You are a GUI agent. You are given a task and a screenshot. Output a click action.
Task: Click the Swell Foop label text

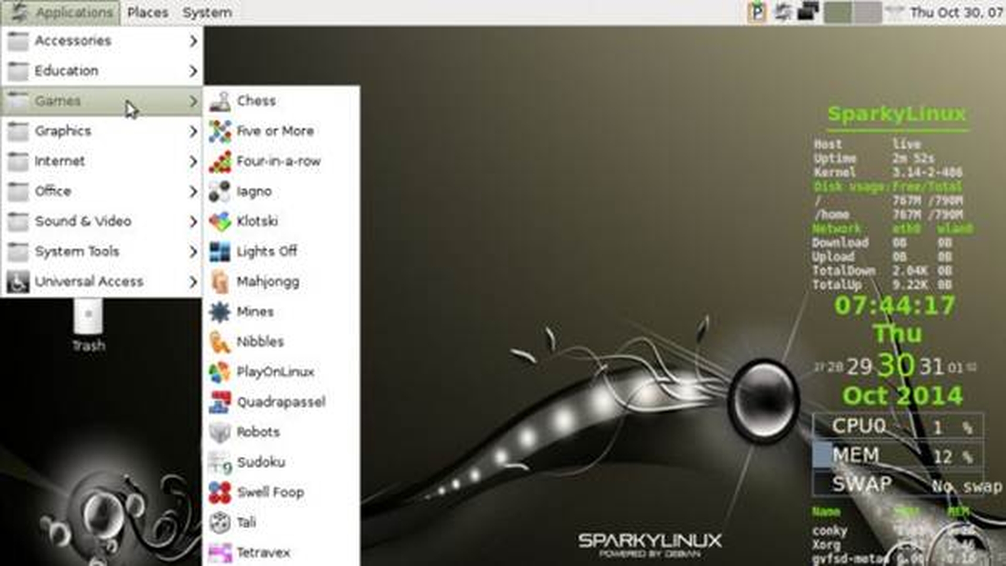point(270,492)
